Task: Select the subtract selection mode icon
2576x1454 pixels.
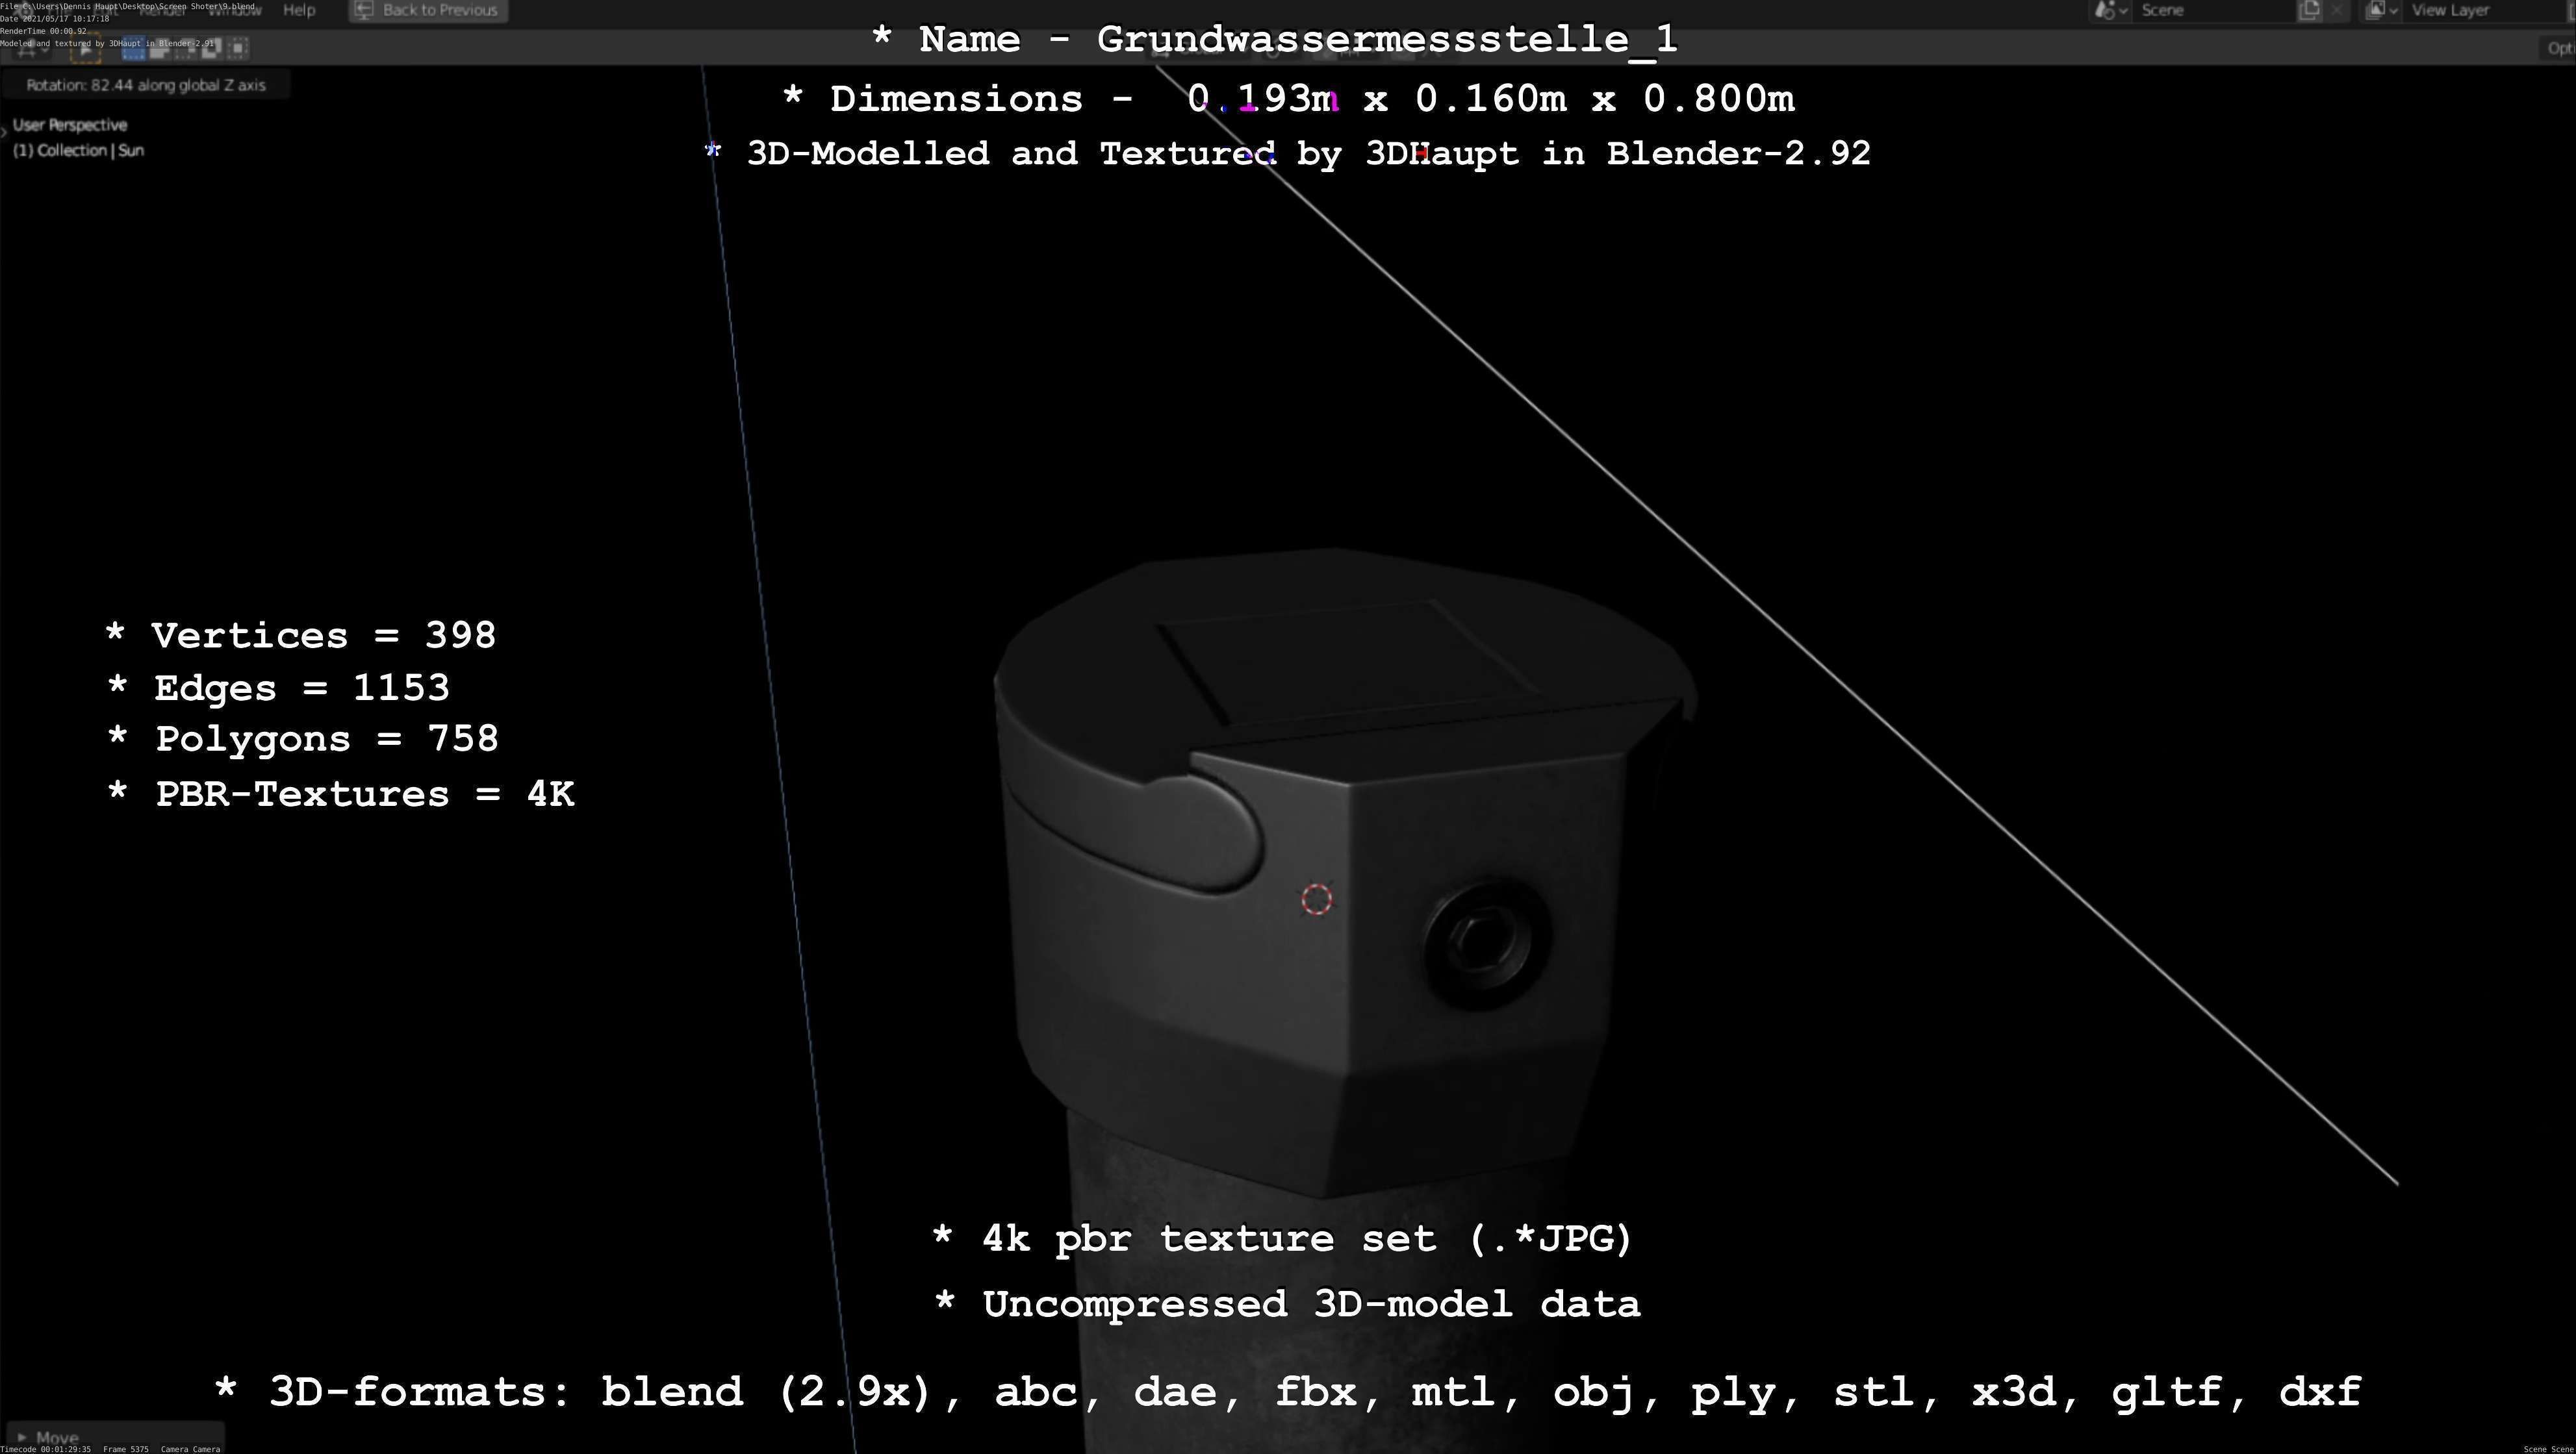Action: click(185, 48)
